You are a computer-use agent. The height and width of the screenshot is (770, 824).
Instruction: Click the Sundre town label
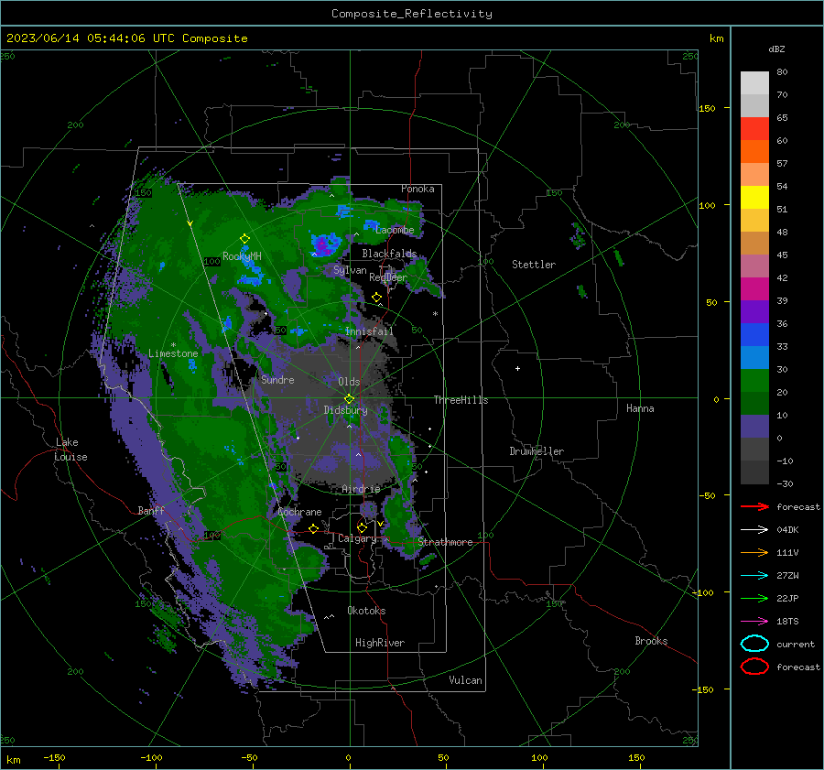click(x=277, y=380)
